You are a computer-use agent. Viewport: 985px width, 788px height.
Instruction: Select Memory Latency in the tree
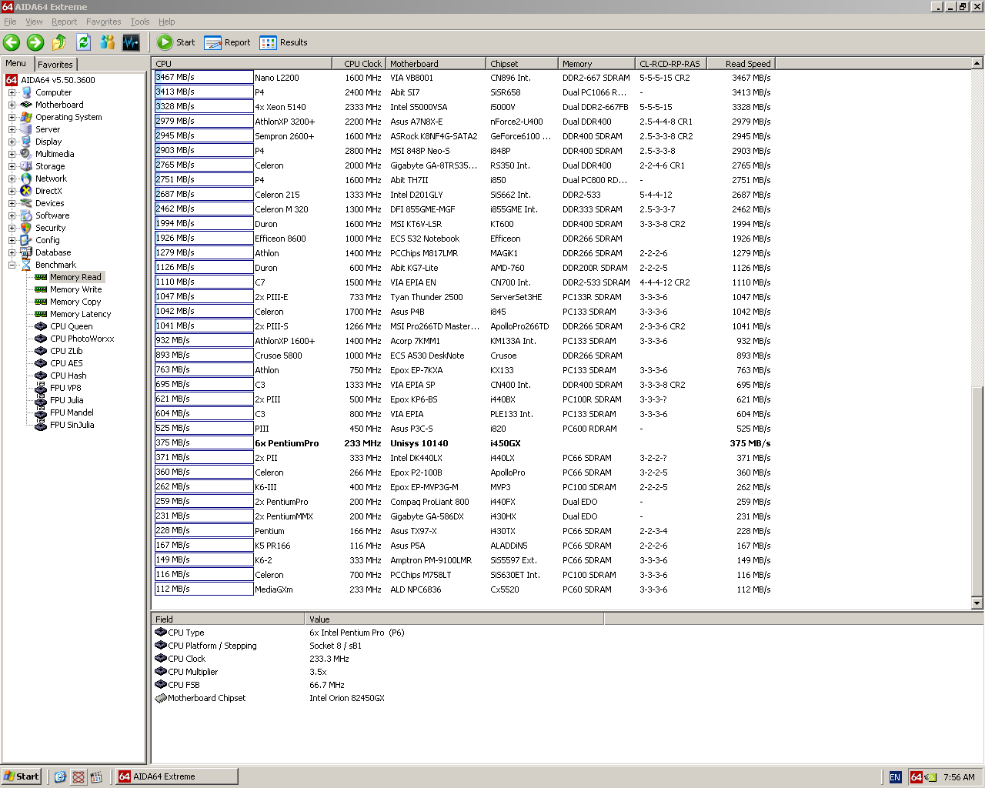click(80, 314)
